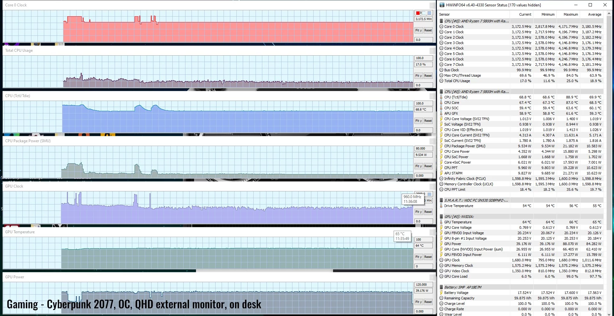Click Fit y on CPU Package Power graph
This screenshot has width=614, height=316.
click(x=418, y=166)
